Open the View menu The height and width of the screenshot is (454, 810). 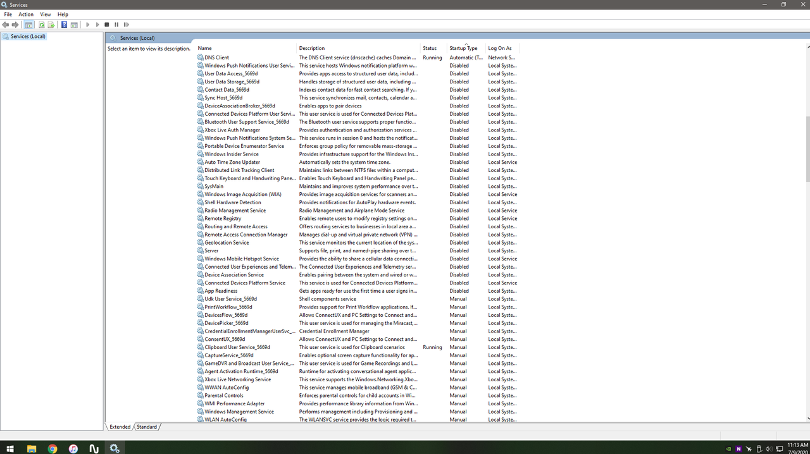[46, 14]
